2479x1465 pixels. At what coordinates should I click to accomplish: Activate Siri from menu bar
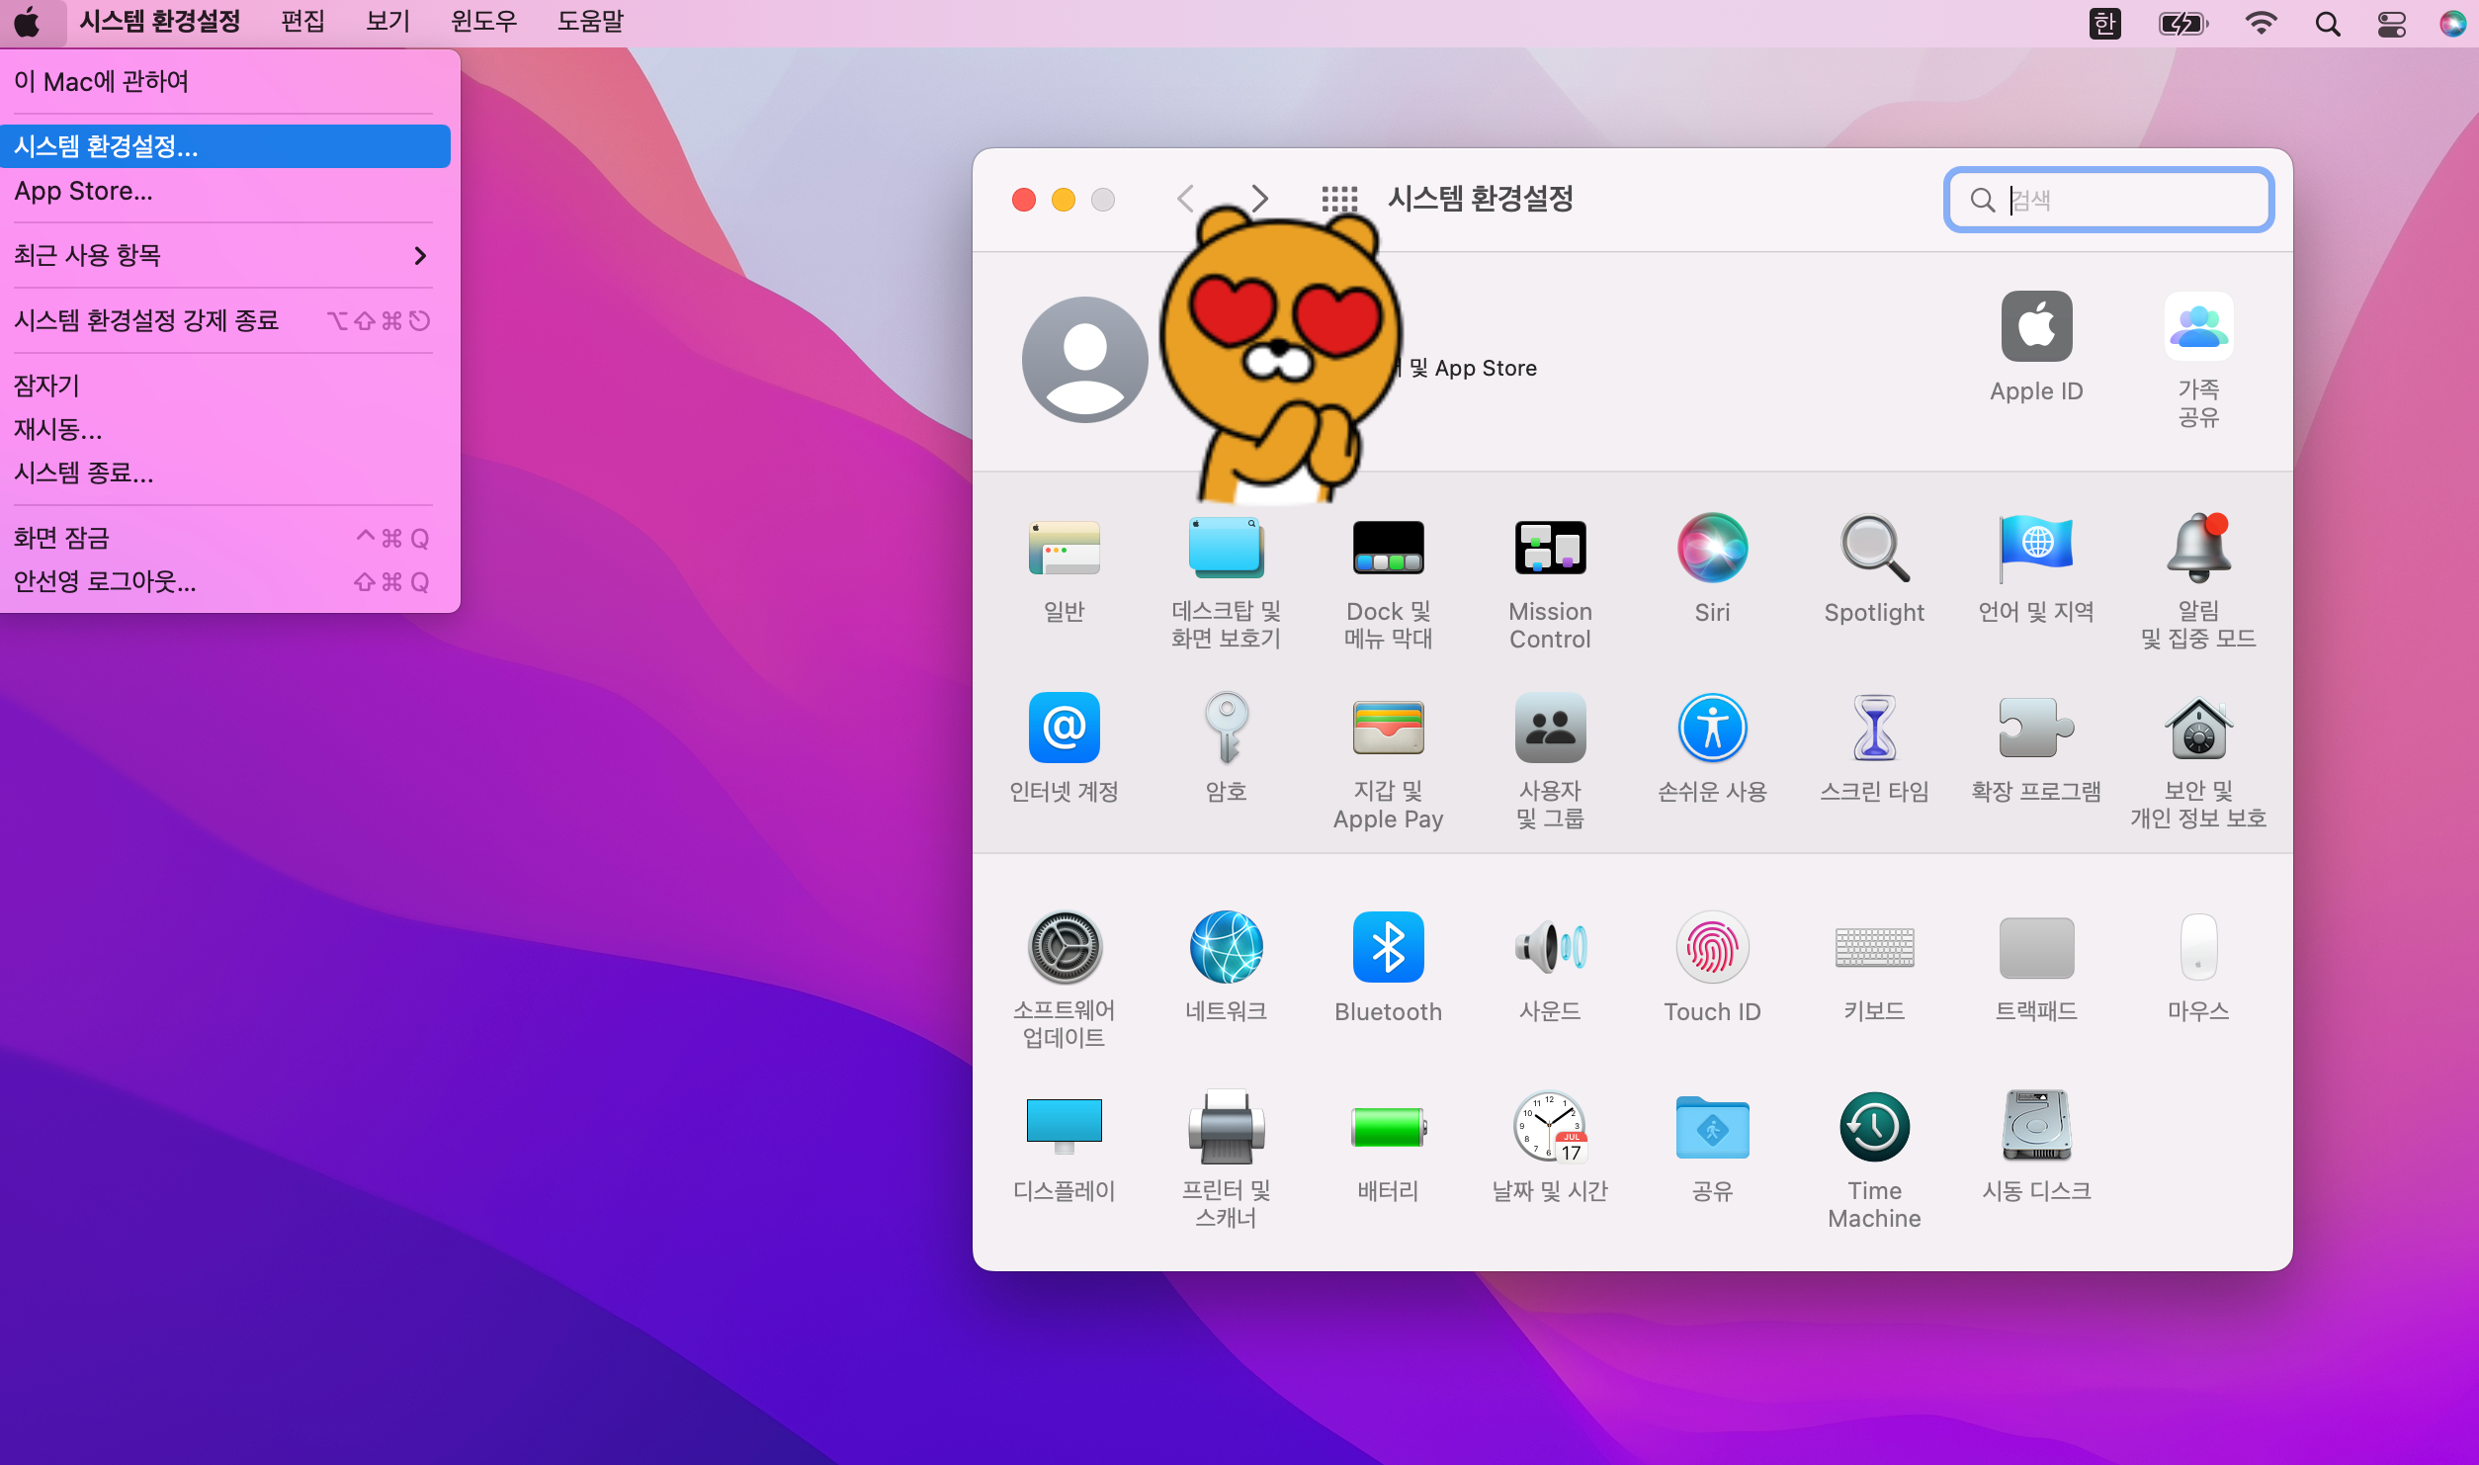click(x=2452, y=23)
